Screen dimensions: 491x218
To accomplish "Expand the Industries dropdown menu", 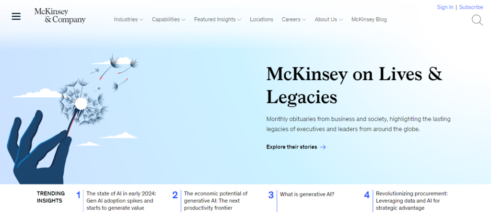I will (x=129, y=20).
